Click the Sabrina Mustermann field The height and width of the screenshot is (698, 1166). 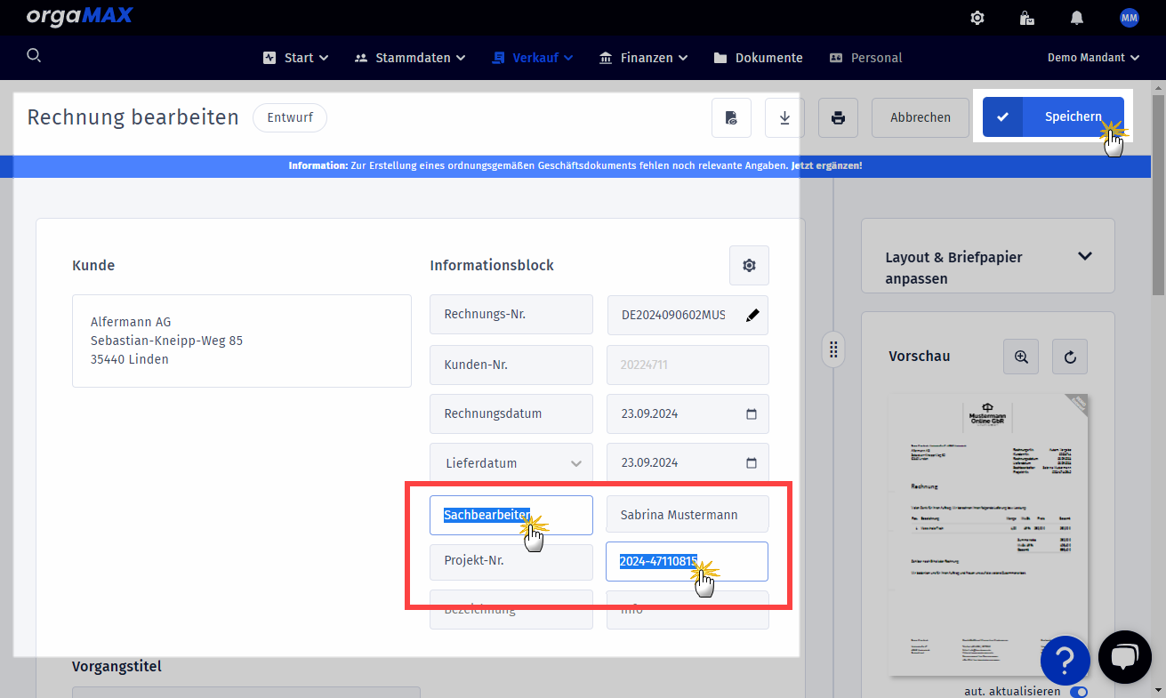[x=688, y=515]
